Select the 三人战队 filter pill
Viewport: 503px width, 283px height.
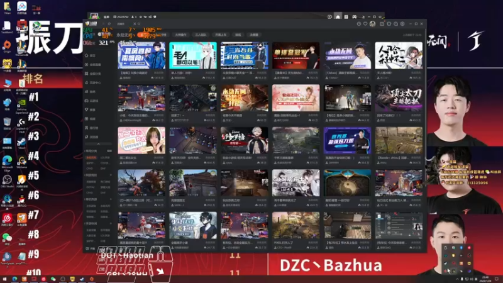tap(201, 35)
